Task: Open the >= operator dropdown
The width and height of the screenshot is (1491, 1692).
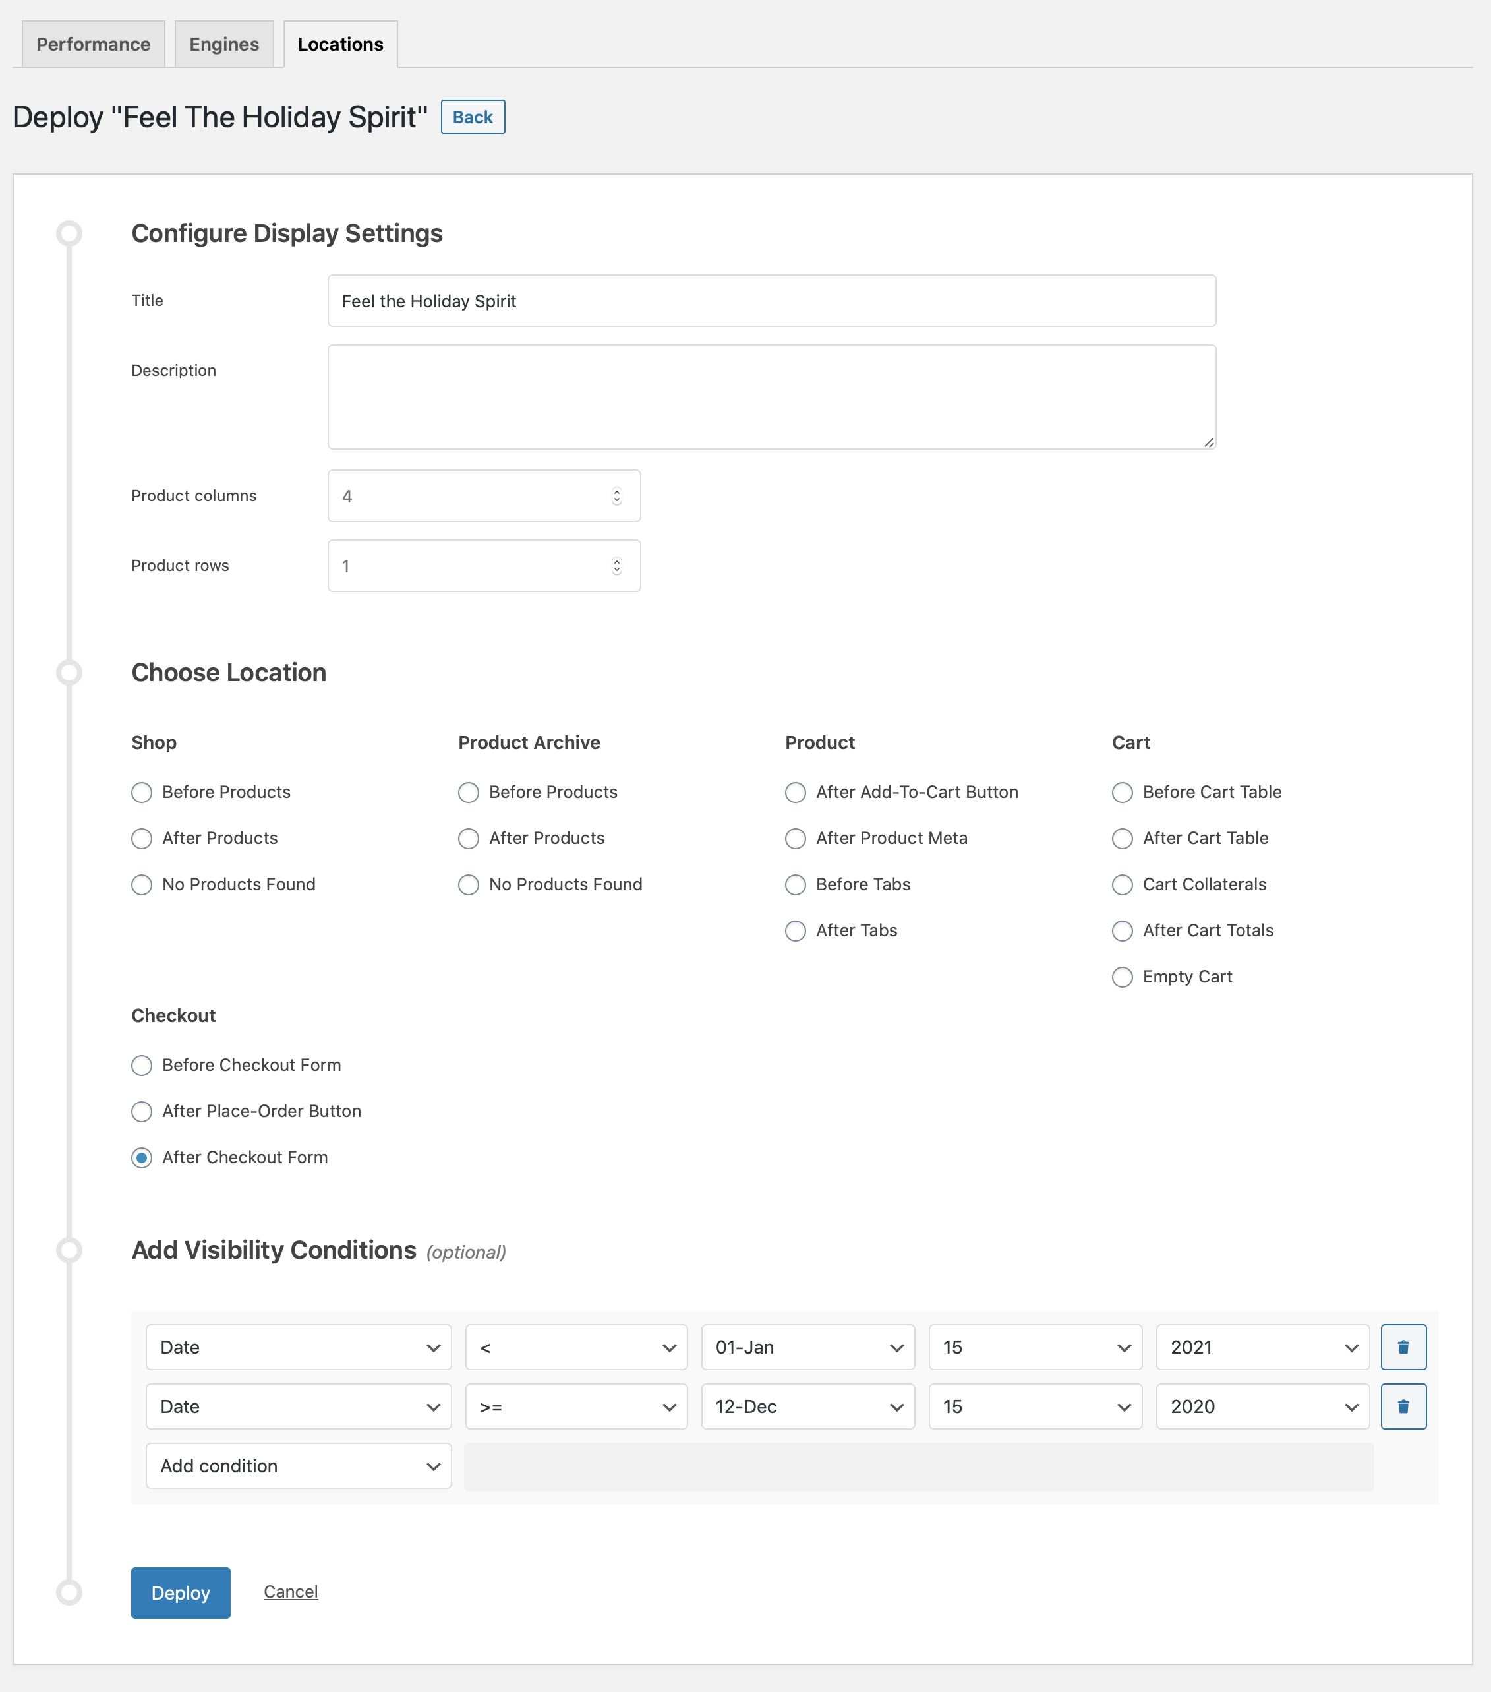Action: point(576,1406)
